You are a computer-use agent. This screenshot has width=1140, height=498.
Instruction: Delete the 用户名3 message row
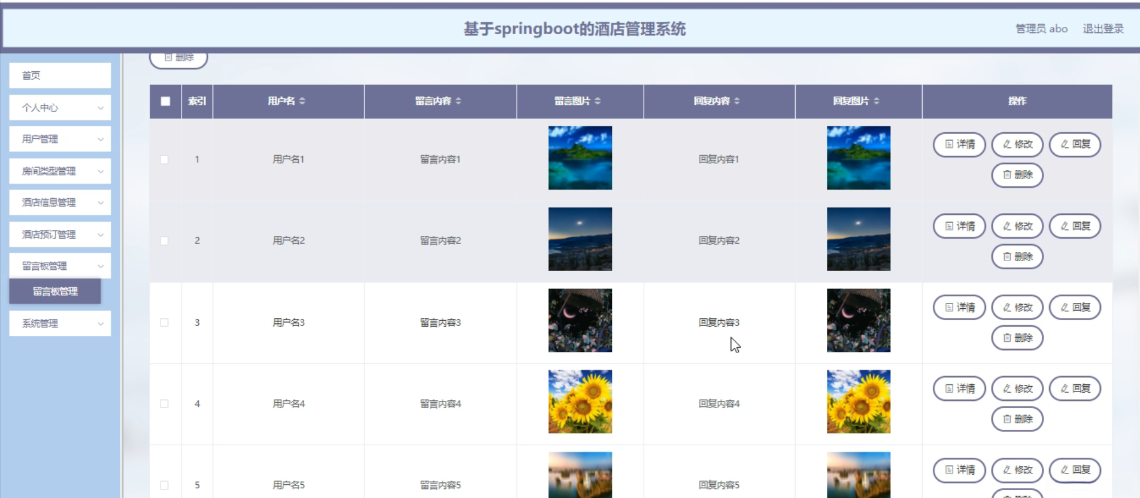[x=1017, y=338]
